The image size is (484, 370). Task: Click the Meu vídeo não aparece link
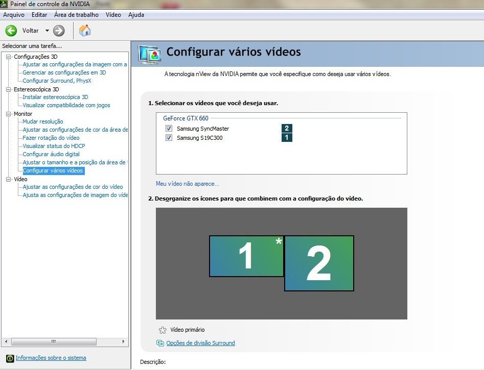tap(188, 184)
